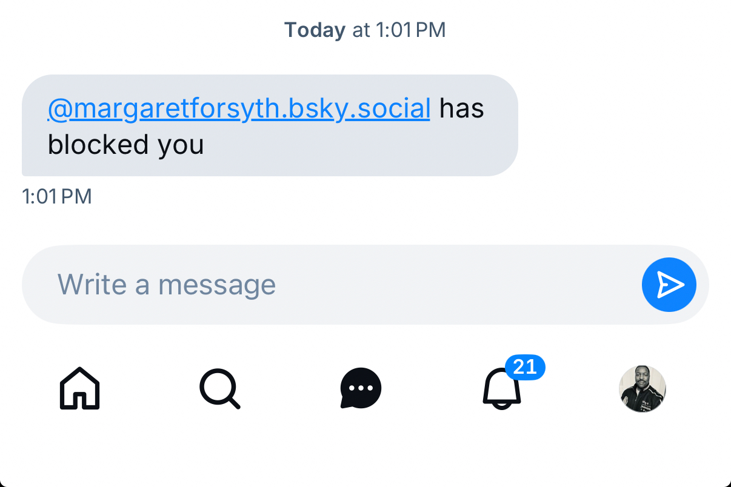
Task: Tap the bold 'Today' label
Action: tap(315, 30)
